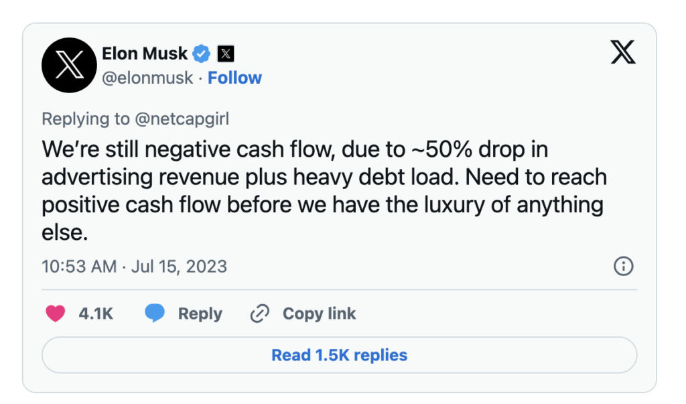Open the @netcapgirl mention in reply line

[x=182, y=119]
